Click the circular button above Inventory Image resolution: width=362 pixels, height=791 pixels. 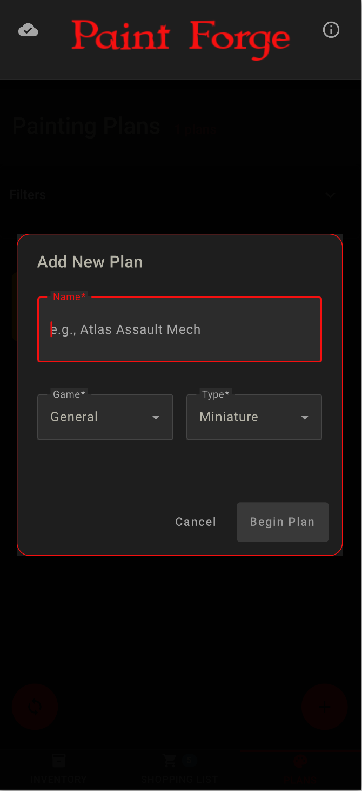point(35,707)
